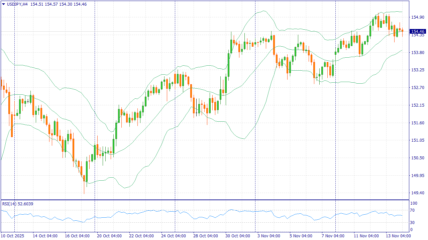Select the 149.40 level on price axis
Viewport: 428px width, 240px height.
417,193
